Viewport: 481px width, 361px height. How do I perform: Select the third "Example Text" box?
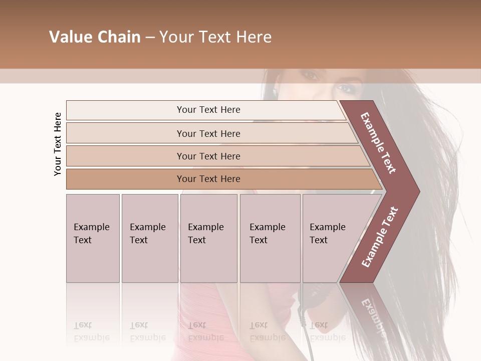209,238
